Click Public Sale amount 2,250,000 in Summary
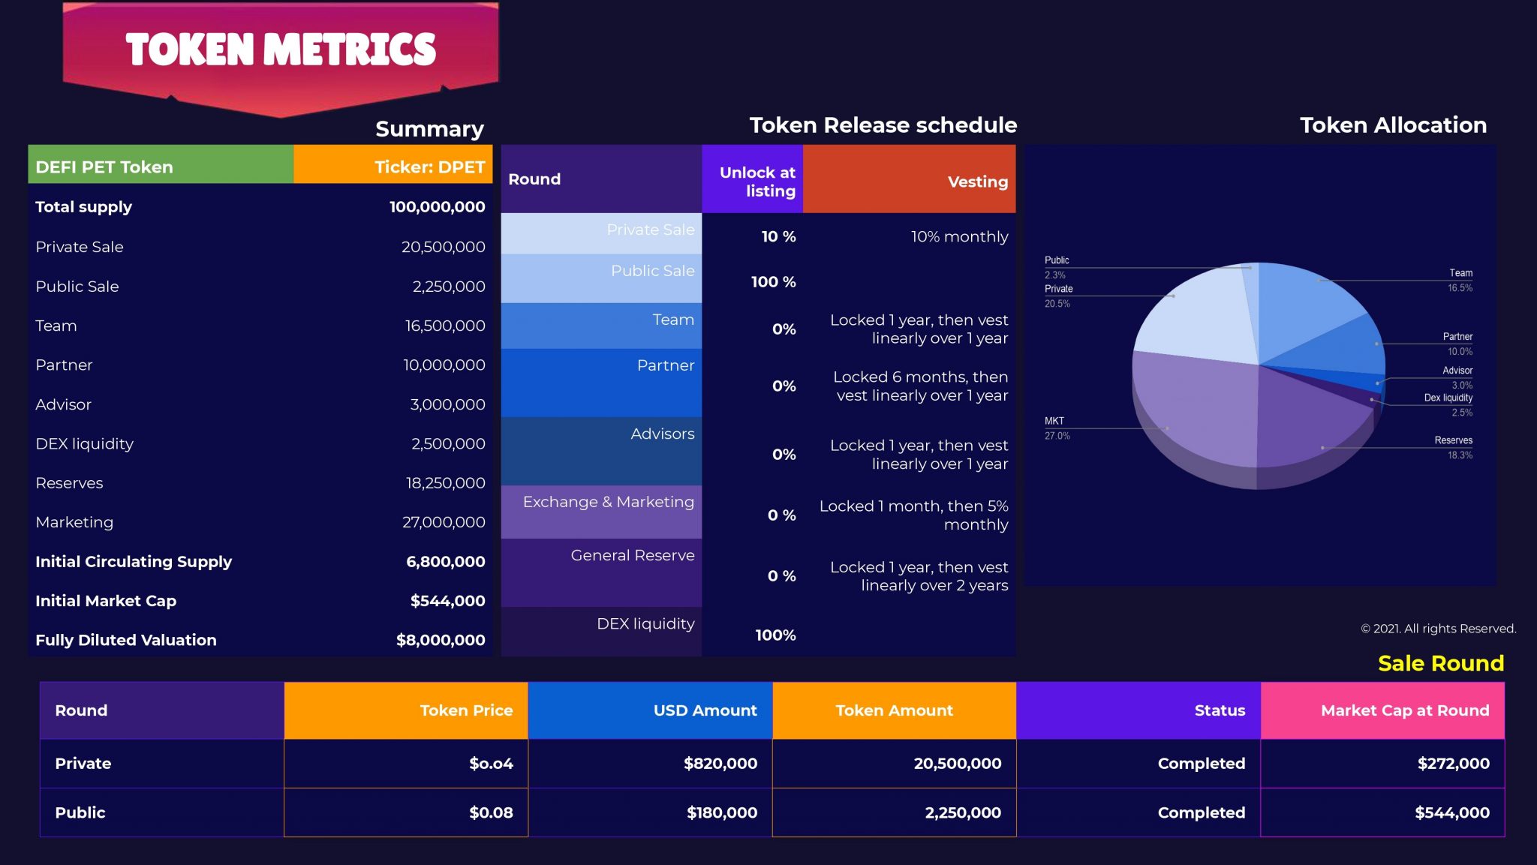The height and width of the screenshot is (865, 1537). point(448,287)
